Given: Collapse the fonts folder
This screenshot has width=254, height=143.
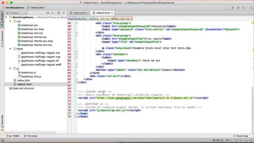Looking at the screenshot, I should coord(10,49).
